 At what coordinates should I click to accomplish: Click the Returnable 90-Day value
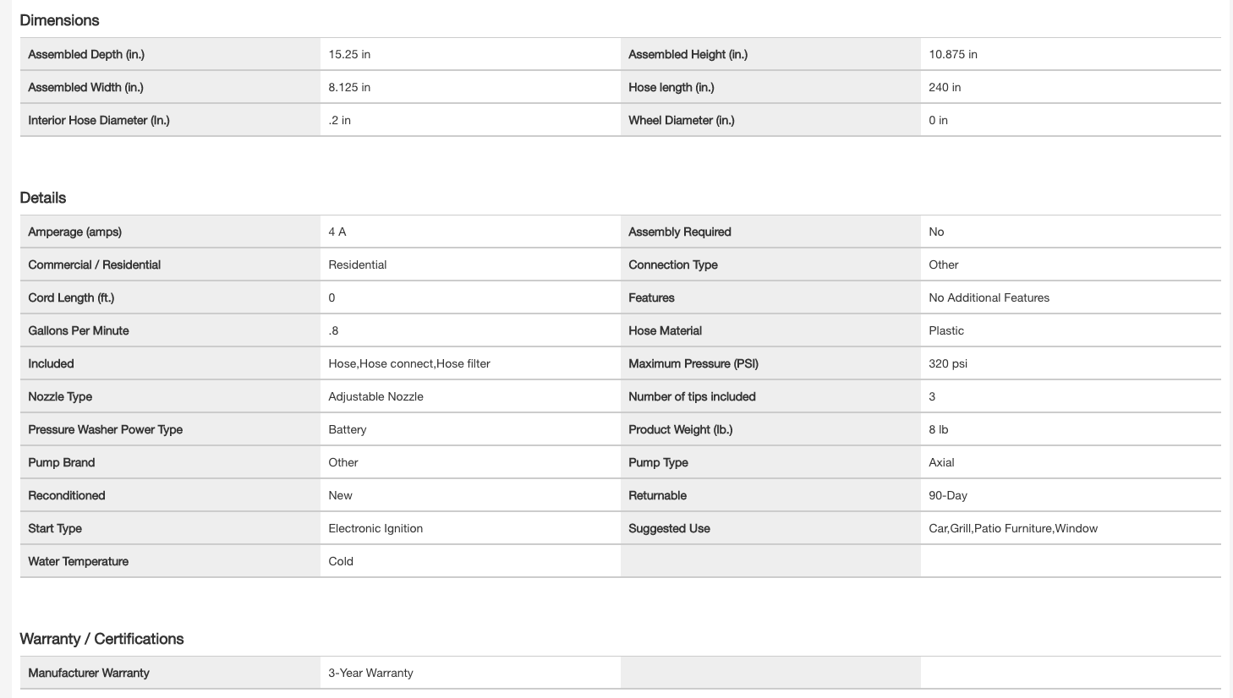click(x=948, y=495)
